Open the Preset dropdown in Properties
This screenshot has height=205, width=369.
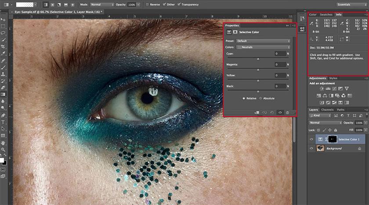[264, 41]
